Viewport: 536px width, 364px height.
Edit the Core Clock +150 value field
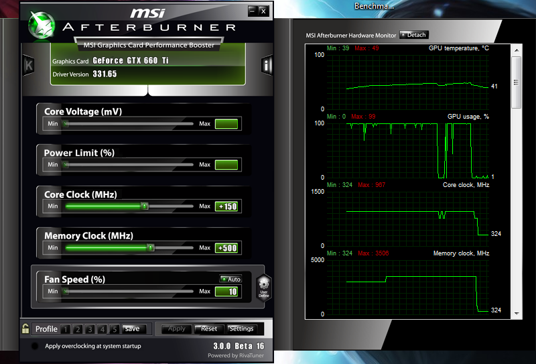click(226, 206)
